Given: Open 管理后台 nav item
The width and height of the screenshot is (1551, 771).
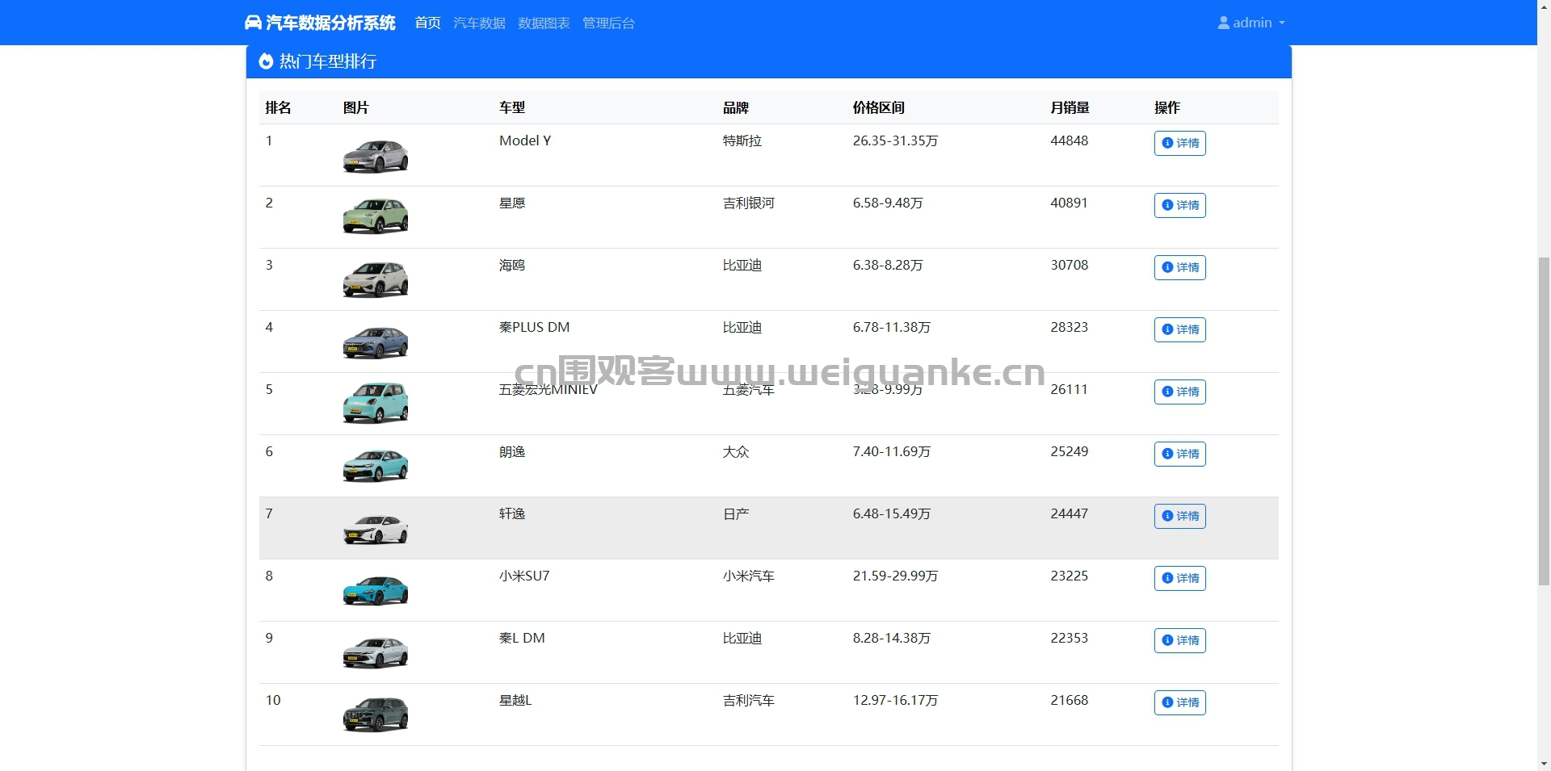Looking at the screenshot, I should 608,23.
